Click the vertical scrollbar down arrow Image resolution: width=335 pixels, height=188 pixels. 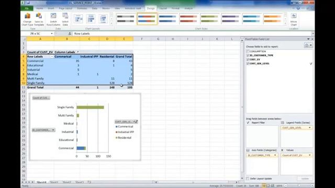(242, 178)
